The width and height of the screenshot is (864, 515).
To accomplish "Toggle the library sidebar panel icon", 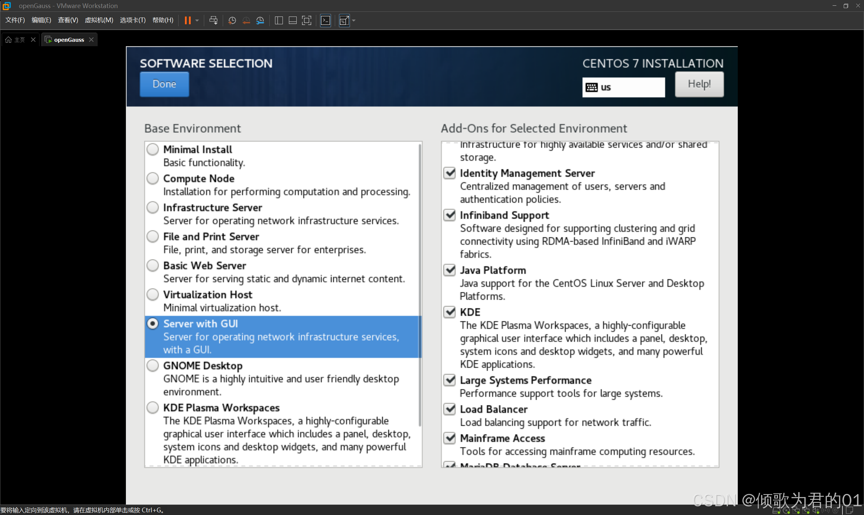I will pos(279,21).
